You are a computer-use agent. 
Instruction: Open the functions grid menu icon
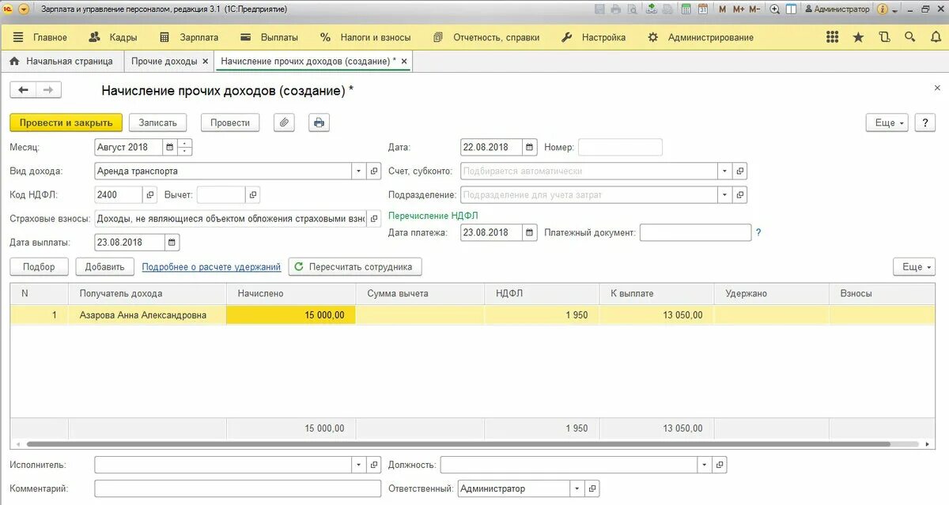click(832, 37)
